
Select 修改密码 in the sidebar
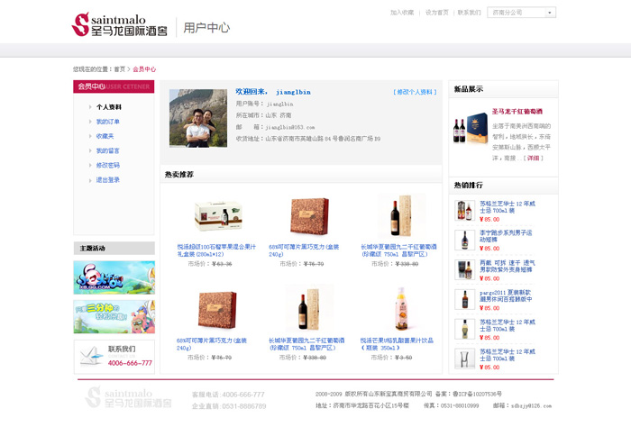tap(107, 165)
